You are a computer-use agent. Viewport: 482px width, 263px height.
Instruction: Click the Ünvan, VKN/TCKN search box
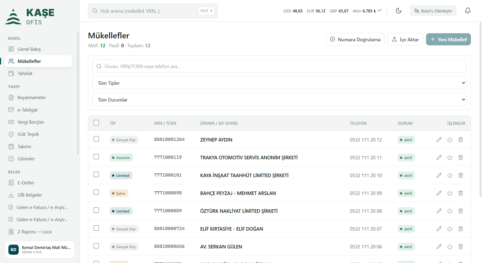coord(279,66)
